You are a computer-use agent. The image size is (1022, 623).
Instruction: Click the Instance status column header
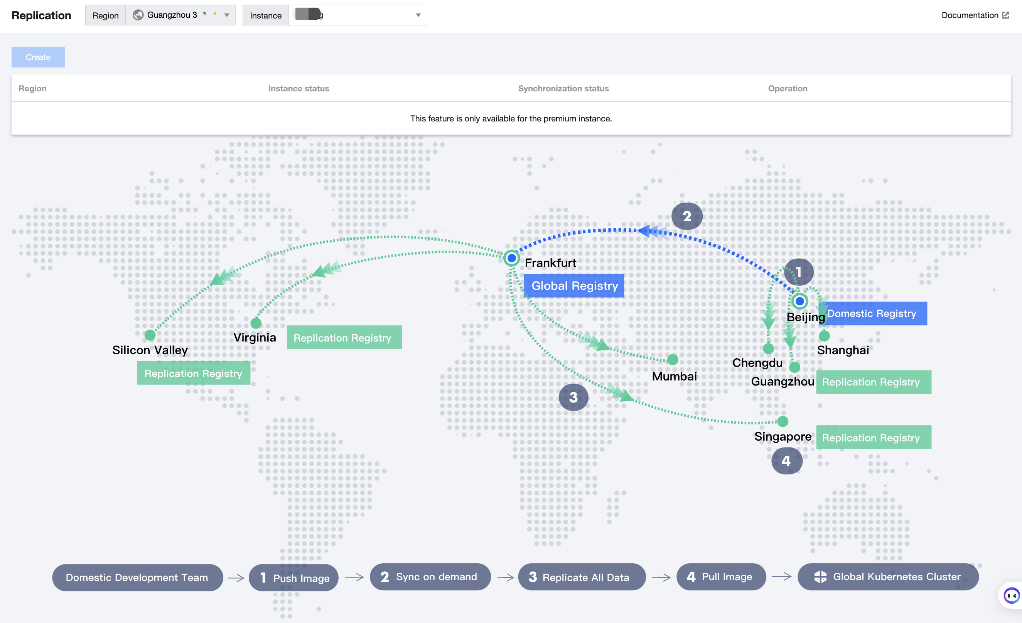click(299, 88)
